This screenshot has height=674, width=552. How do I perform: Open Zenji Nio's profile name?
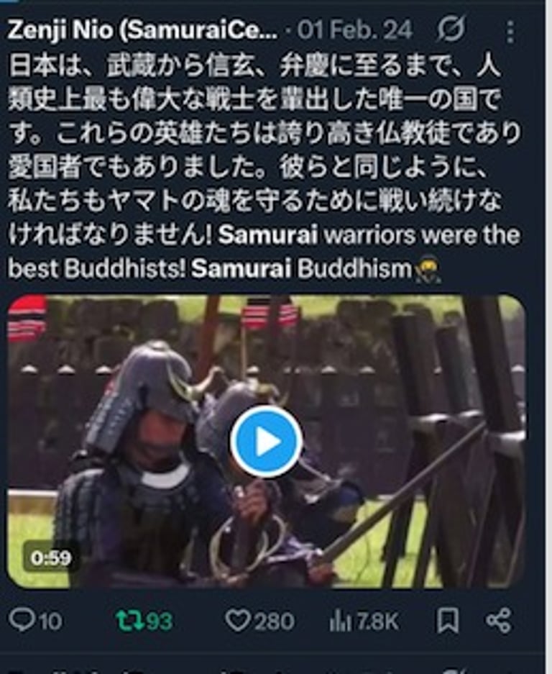[x=142, y=30]
